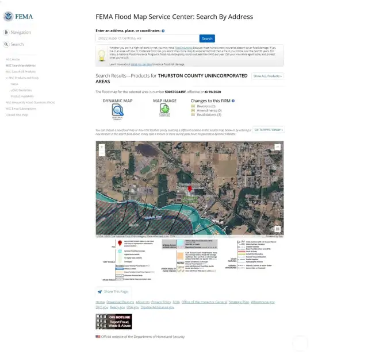368x355 pixels.
Task: Click FOIA footer link
Action: [x=177, y=302]
